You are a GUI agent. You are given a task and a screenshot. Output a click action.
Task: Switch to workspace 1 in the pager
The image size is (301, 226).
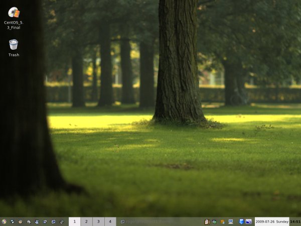point(74,221)
